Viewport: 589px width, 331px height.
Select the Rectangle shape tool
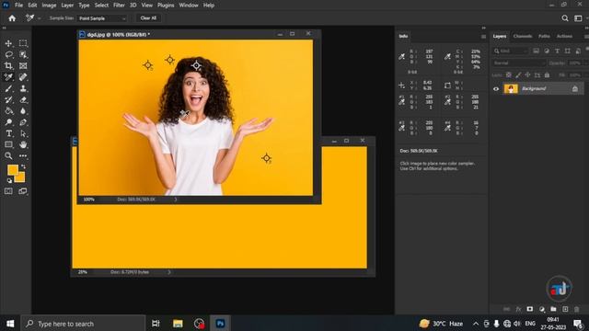(8, 145)
